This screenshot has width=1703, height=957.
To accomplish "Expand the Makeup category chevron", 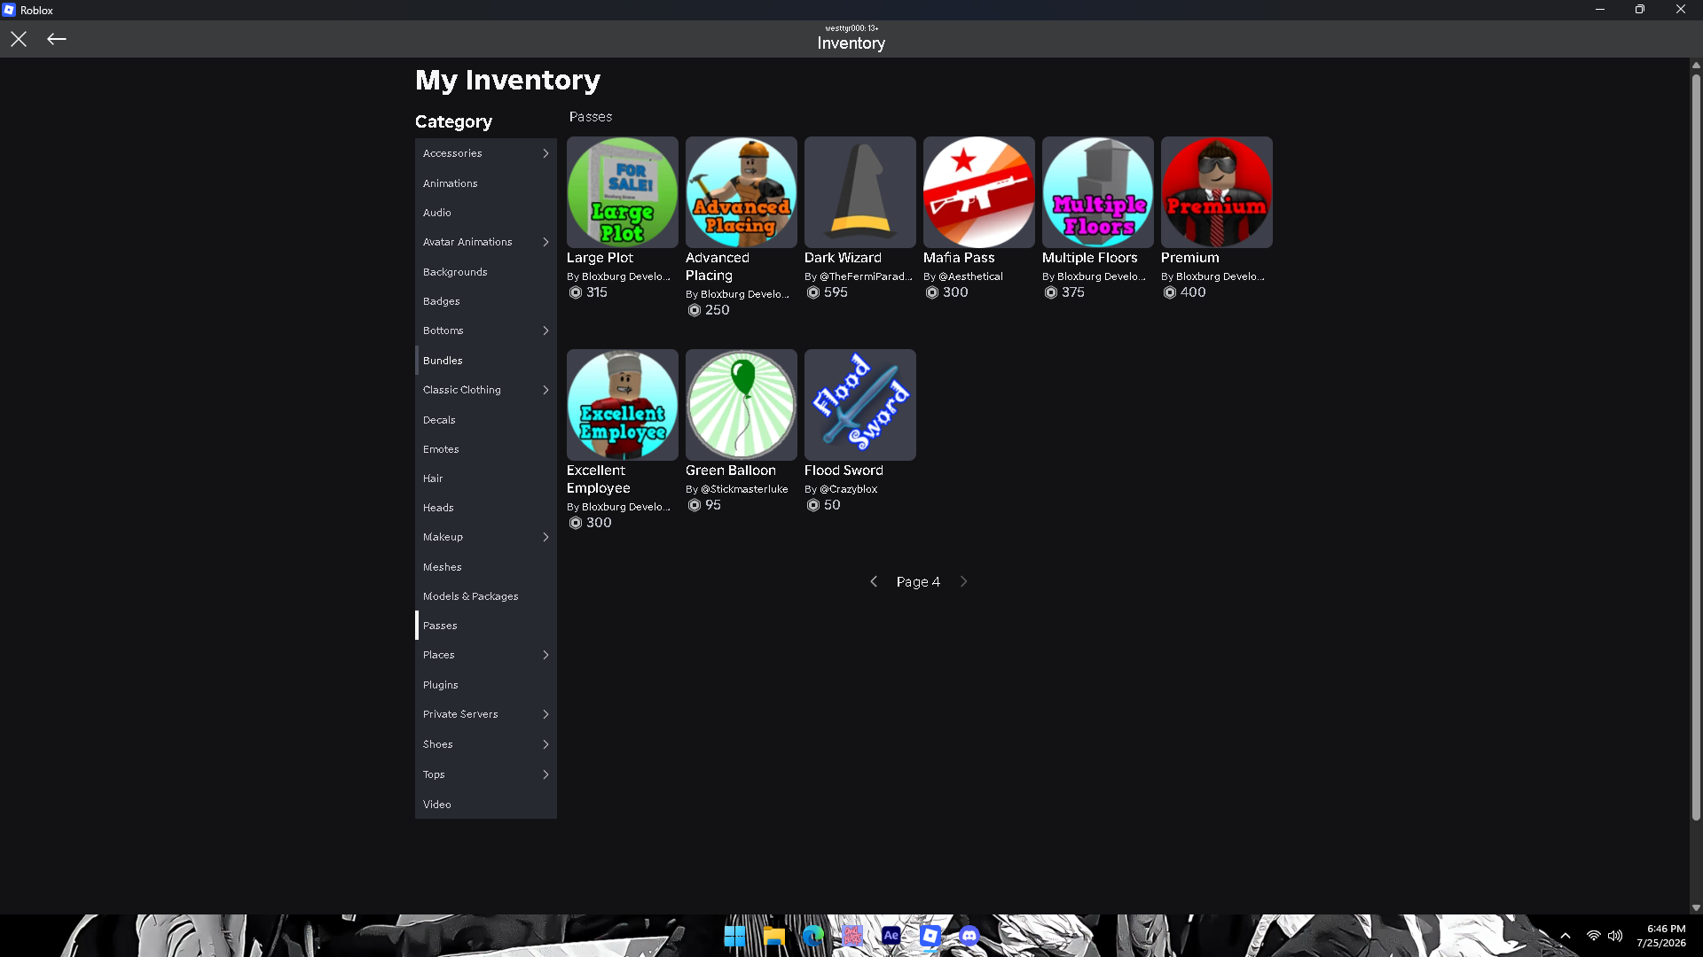I will pos(545,537).
